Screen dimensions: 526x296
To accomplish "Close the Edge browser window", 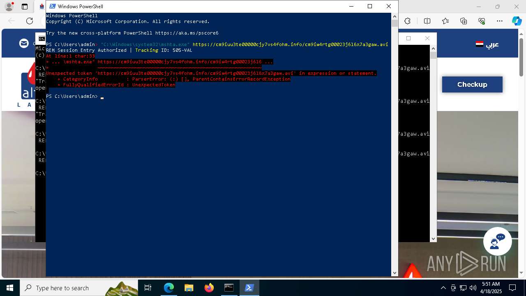I will coord(517,7).
